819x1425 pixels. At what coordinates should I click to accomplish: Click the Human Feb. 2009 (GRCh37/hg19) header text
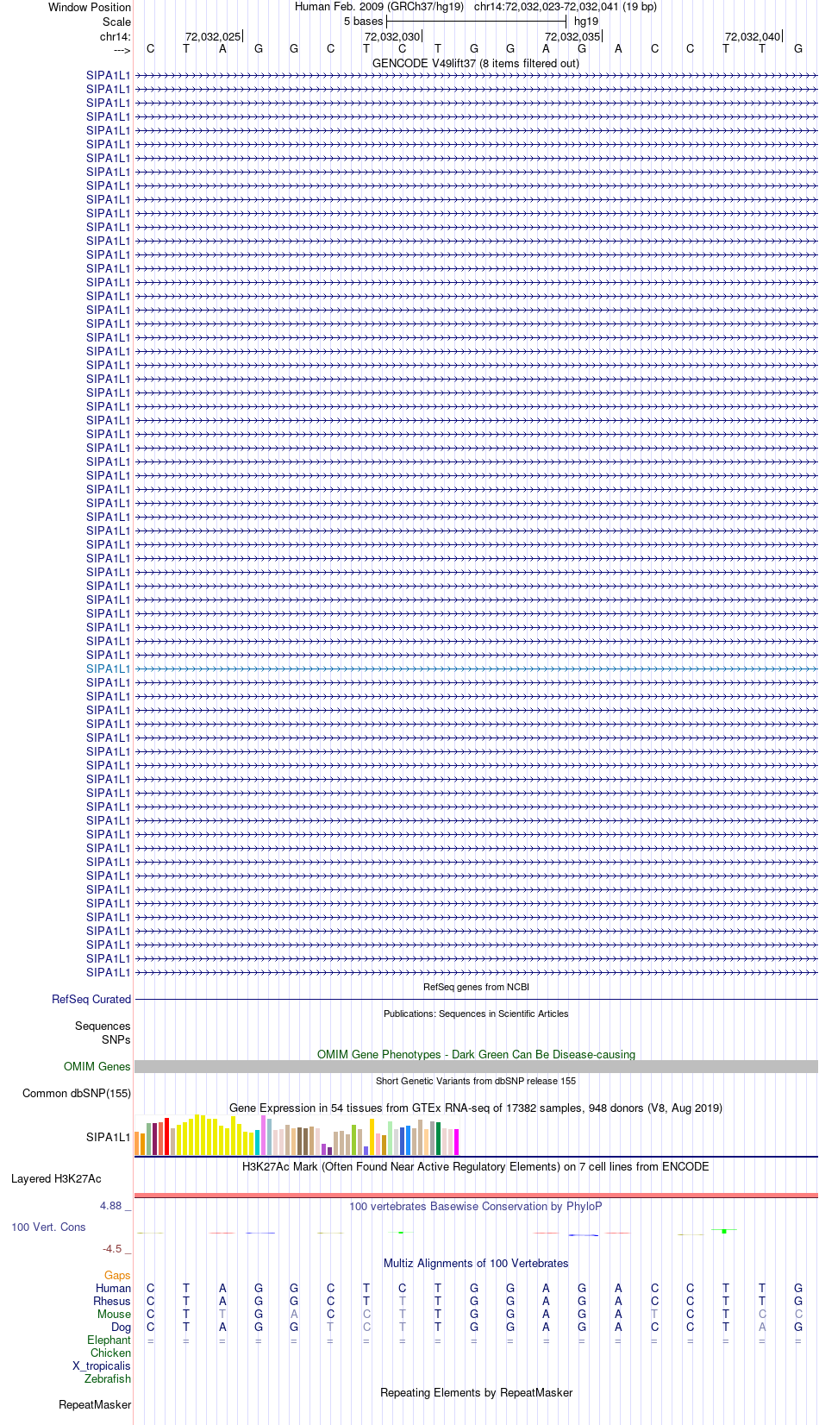point(379,6)
